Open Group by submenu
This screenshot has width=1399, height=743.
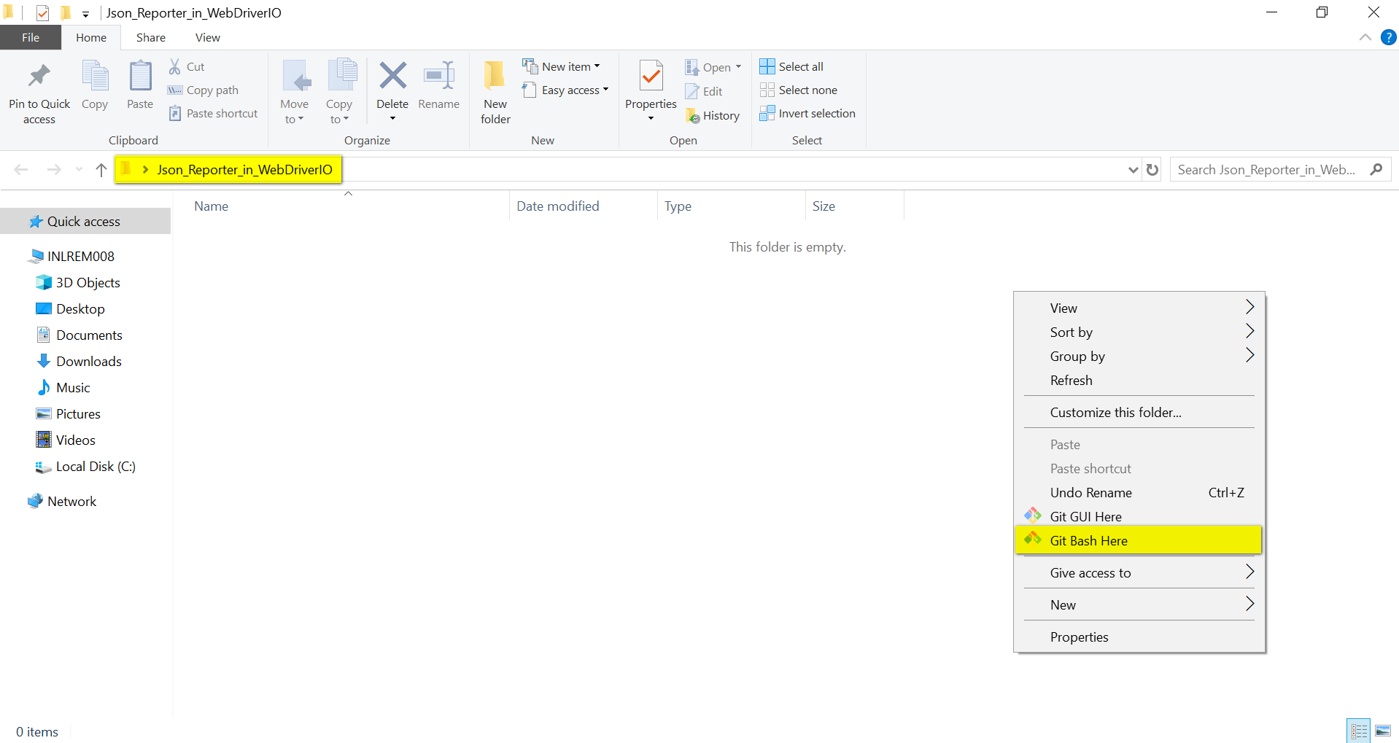click(x=1139, y=357)
